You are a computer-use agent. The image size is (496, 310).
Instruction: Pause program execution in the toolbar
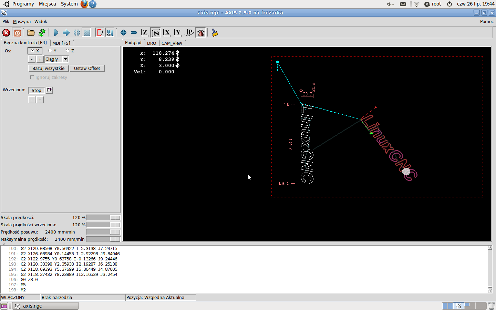click(x=76, y=33)
